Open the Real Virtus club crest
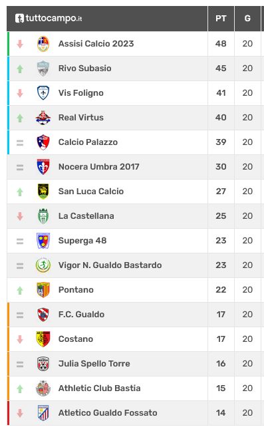264x433 pixels. pyautogui.click(x=43, y=118)
